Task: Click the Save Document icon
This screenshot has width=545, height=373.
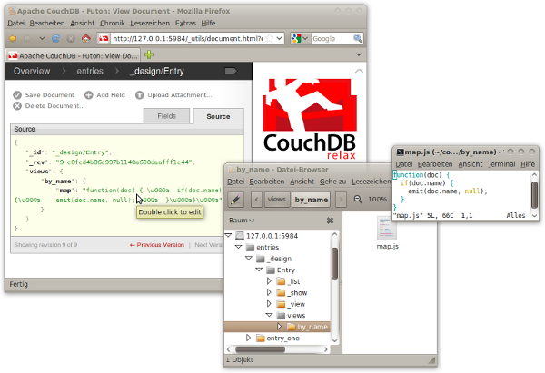Action: pyautogui.click(x=17, y=95)
